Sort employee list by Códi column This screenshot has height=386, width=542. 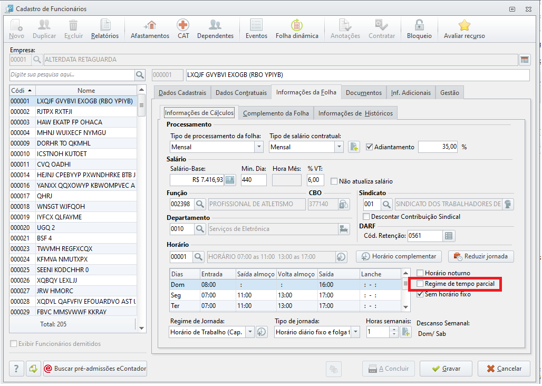click(22, 91)
